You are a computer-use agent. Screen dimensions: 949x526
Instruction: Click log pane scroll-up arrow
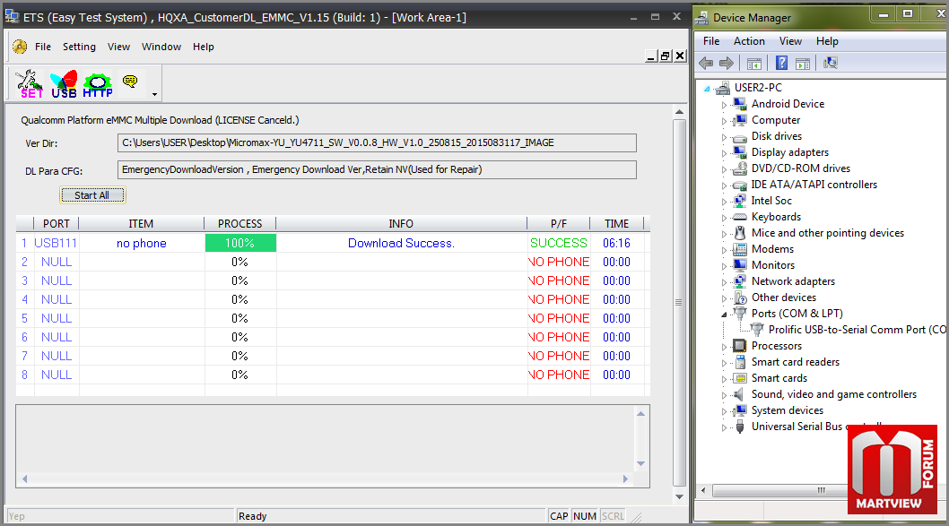[x=641, y=414]
